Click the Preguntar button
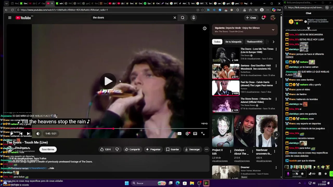The height and width of the screenshot is (187, 333). coord(153,149)
